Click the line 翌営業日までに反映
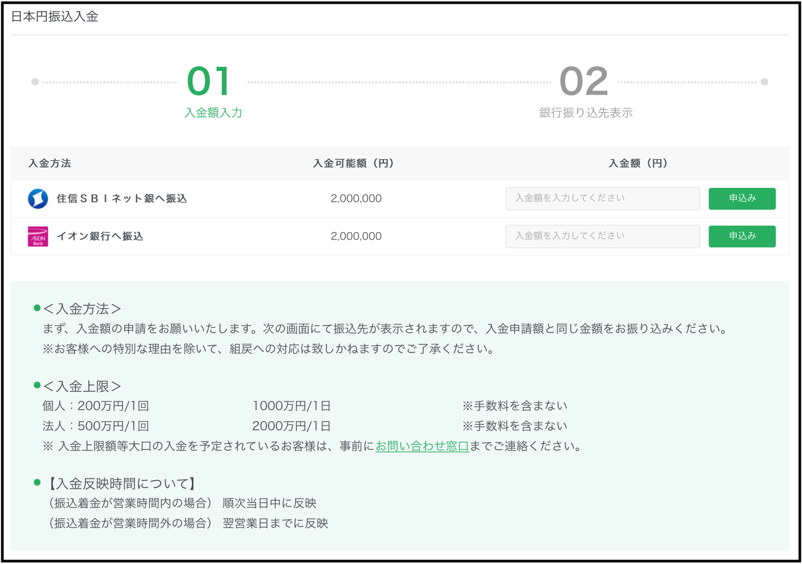The width and height of the screenshot is (802, 564). (275, 524)
